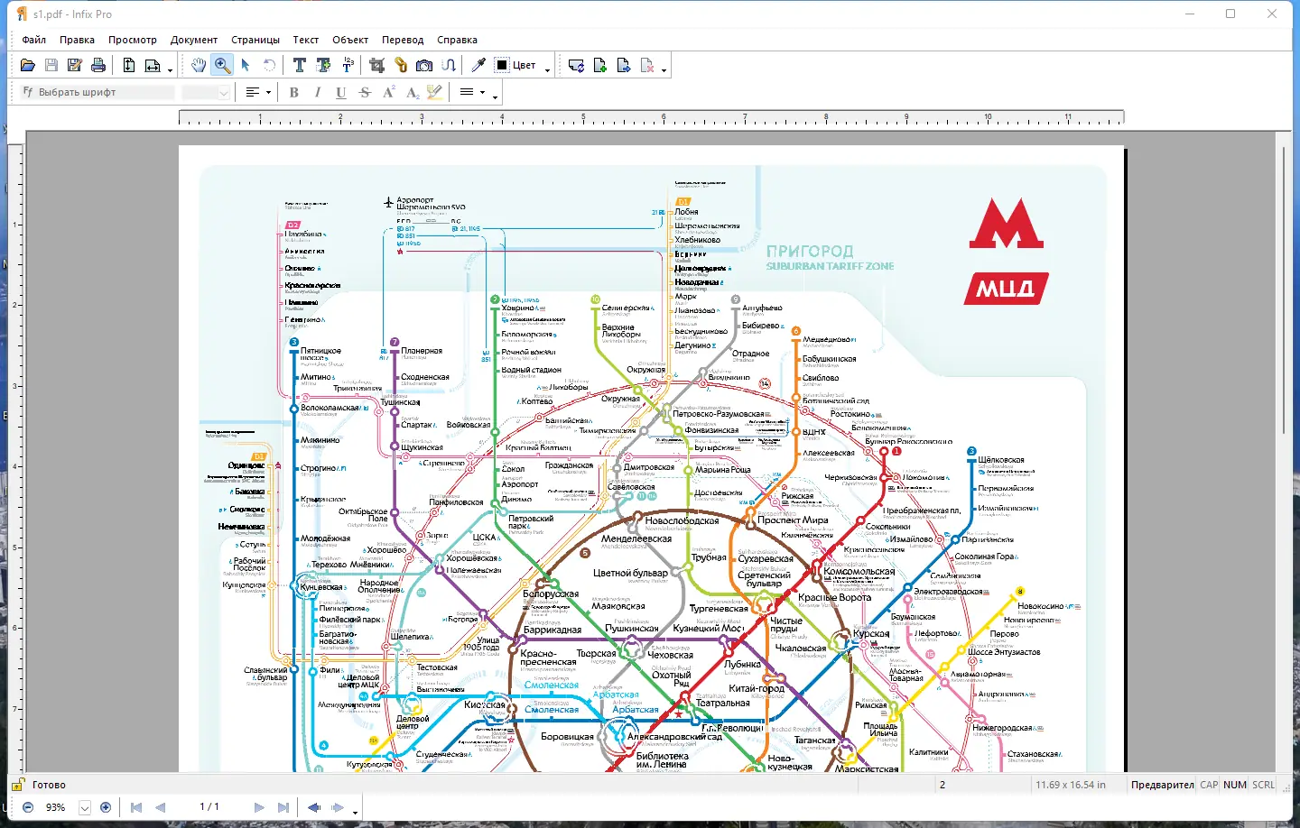Click the rotate pages icon

tap(576, 65)
